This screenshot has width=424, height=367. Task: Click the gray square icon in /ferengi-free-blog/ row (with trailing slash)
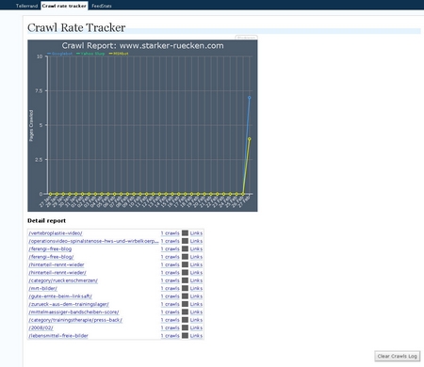coord(185,257)
